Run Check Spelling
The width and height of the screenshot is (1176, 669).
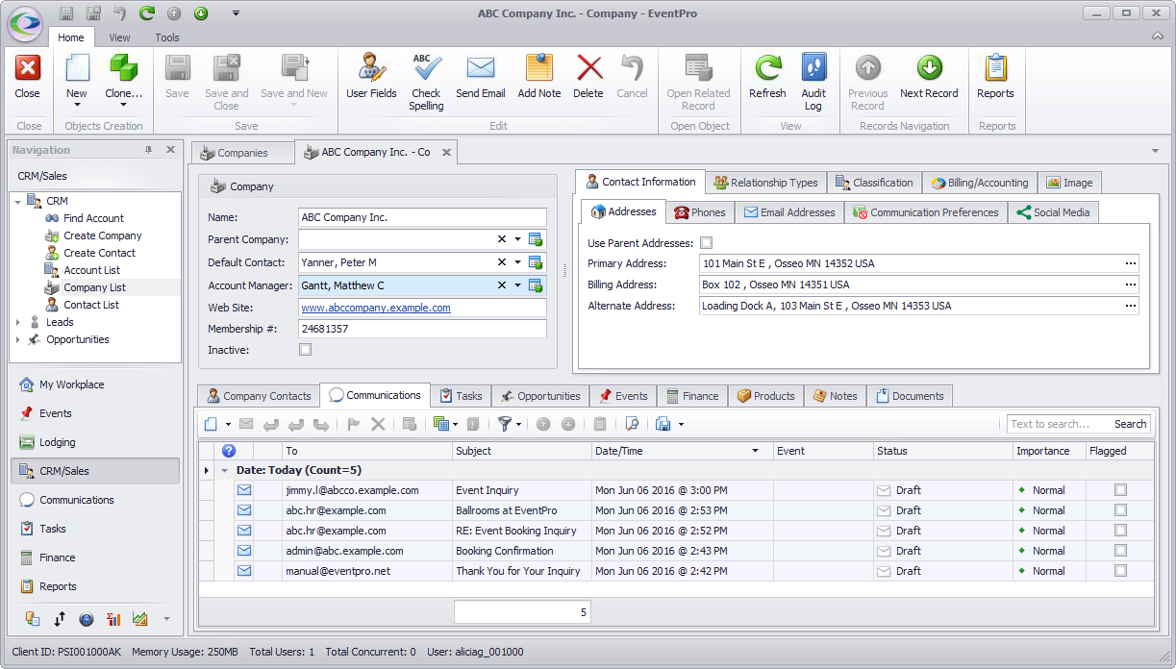[x=426, y=82]
